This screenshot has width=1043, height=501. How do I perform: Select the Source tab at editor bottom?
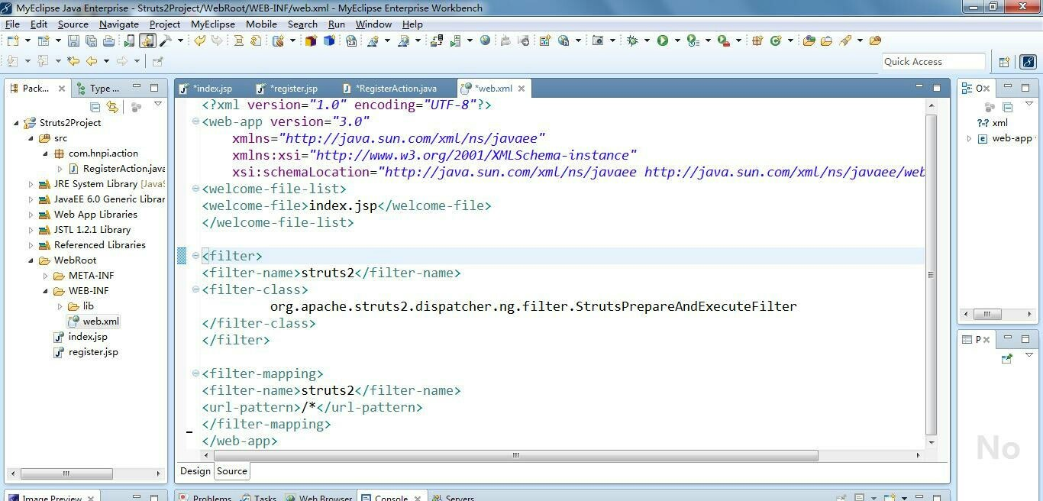click(x=232, y=471)
